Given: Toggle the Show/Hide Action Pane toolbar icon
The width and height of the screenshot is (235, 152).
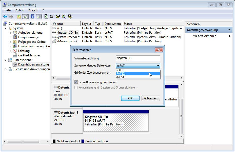Looking at the screenshot, I should (39, 16).
